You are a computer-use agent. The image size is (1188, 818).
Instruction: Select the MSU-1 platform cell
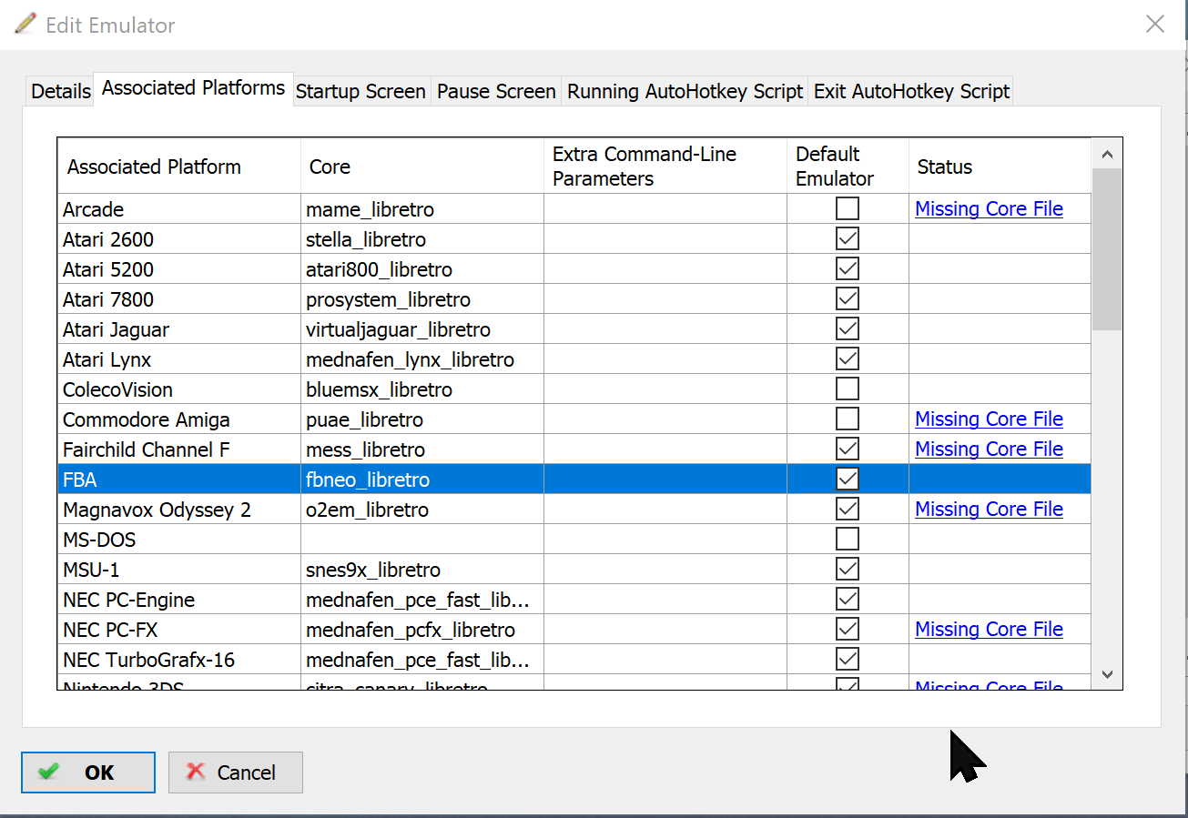tap(179, 570)
